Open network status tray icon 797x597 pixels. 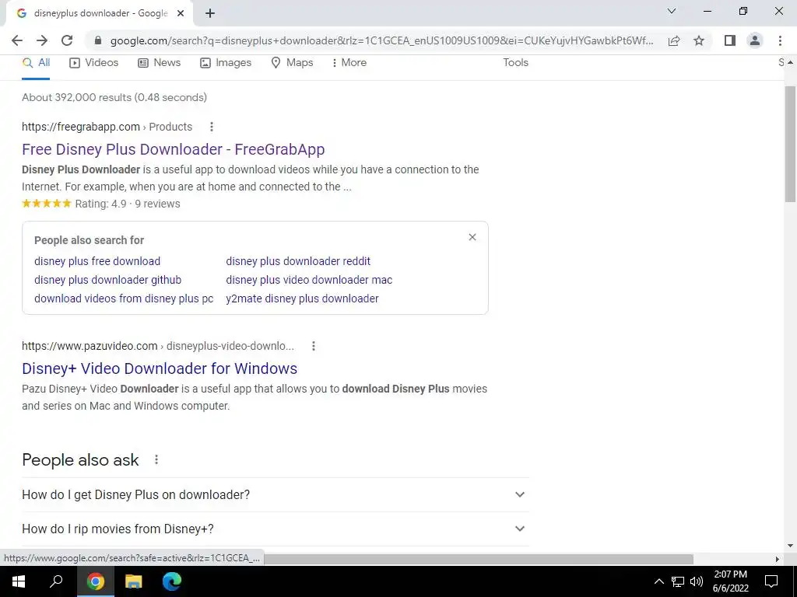click(678, 581)
